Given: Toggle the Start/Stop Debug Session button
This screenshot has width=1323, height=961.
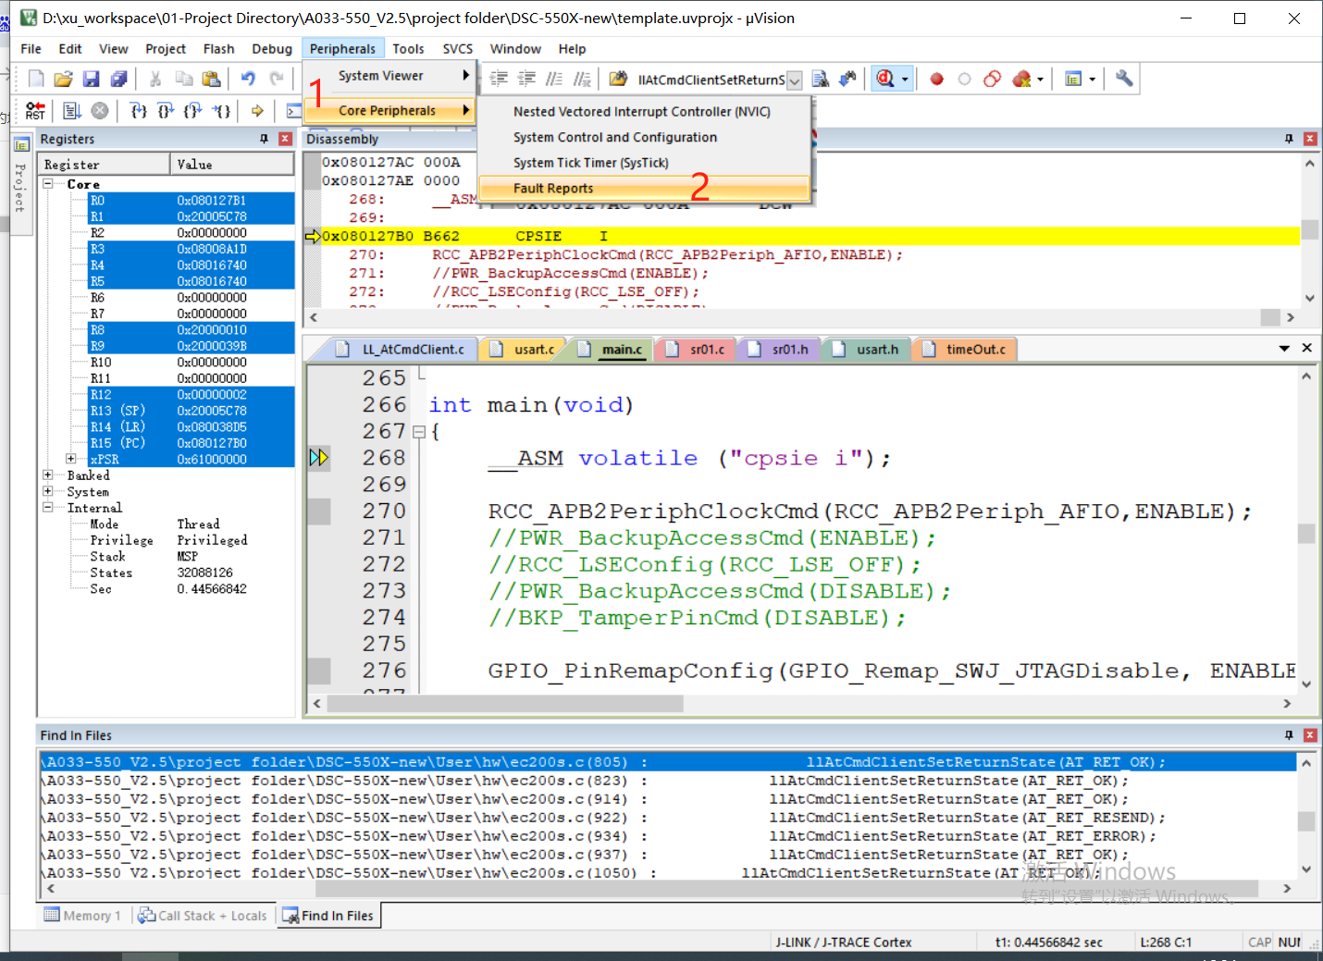Looking at the screenshot, I should [885, 80].
